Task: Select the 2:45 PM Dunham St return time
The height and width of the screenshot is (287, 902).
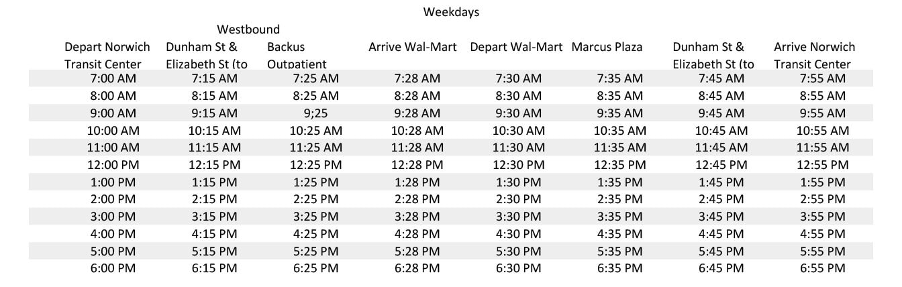Action: pos(721,199)
